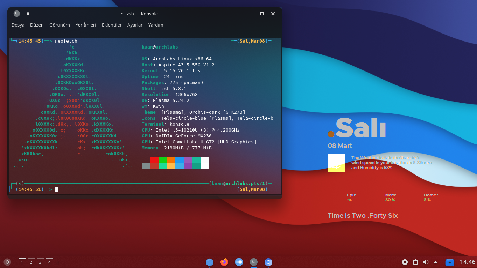Click the weather condition icon on desktop widget
Screen dimensions: 477x268
tap(336, 163)
